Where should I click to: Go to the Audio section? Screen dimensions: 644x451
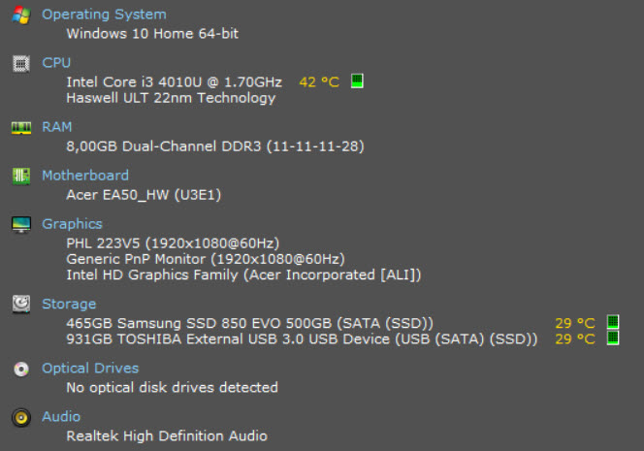tap(61, 416)
